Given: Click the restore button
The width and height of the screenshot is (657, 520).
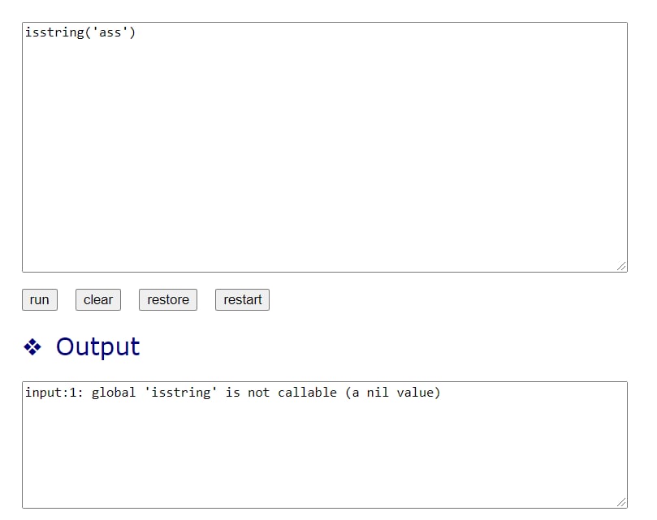Looking at the screenshot, I should pyautogui.click(x=168, y=300).
